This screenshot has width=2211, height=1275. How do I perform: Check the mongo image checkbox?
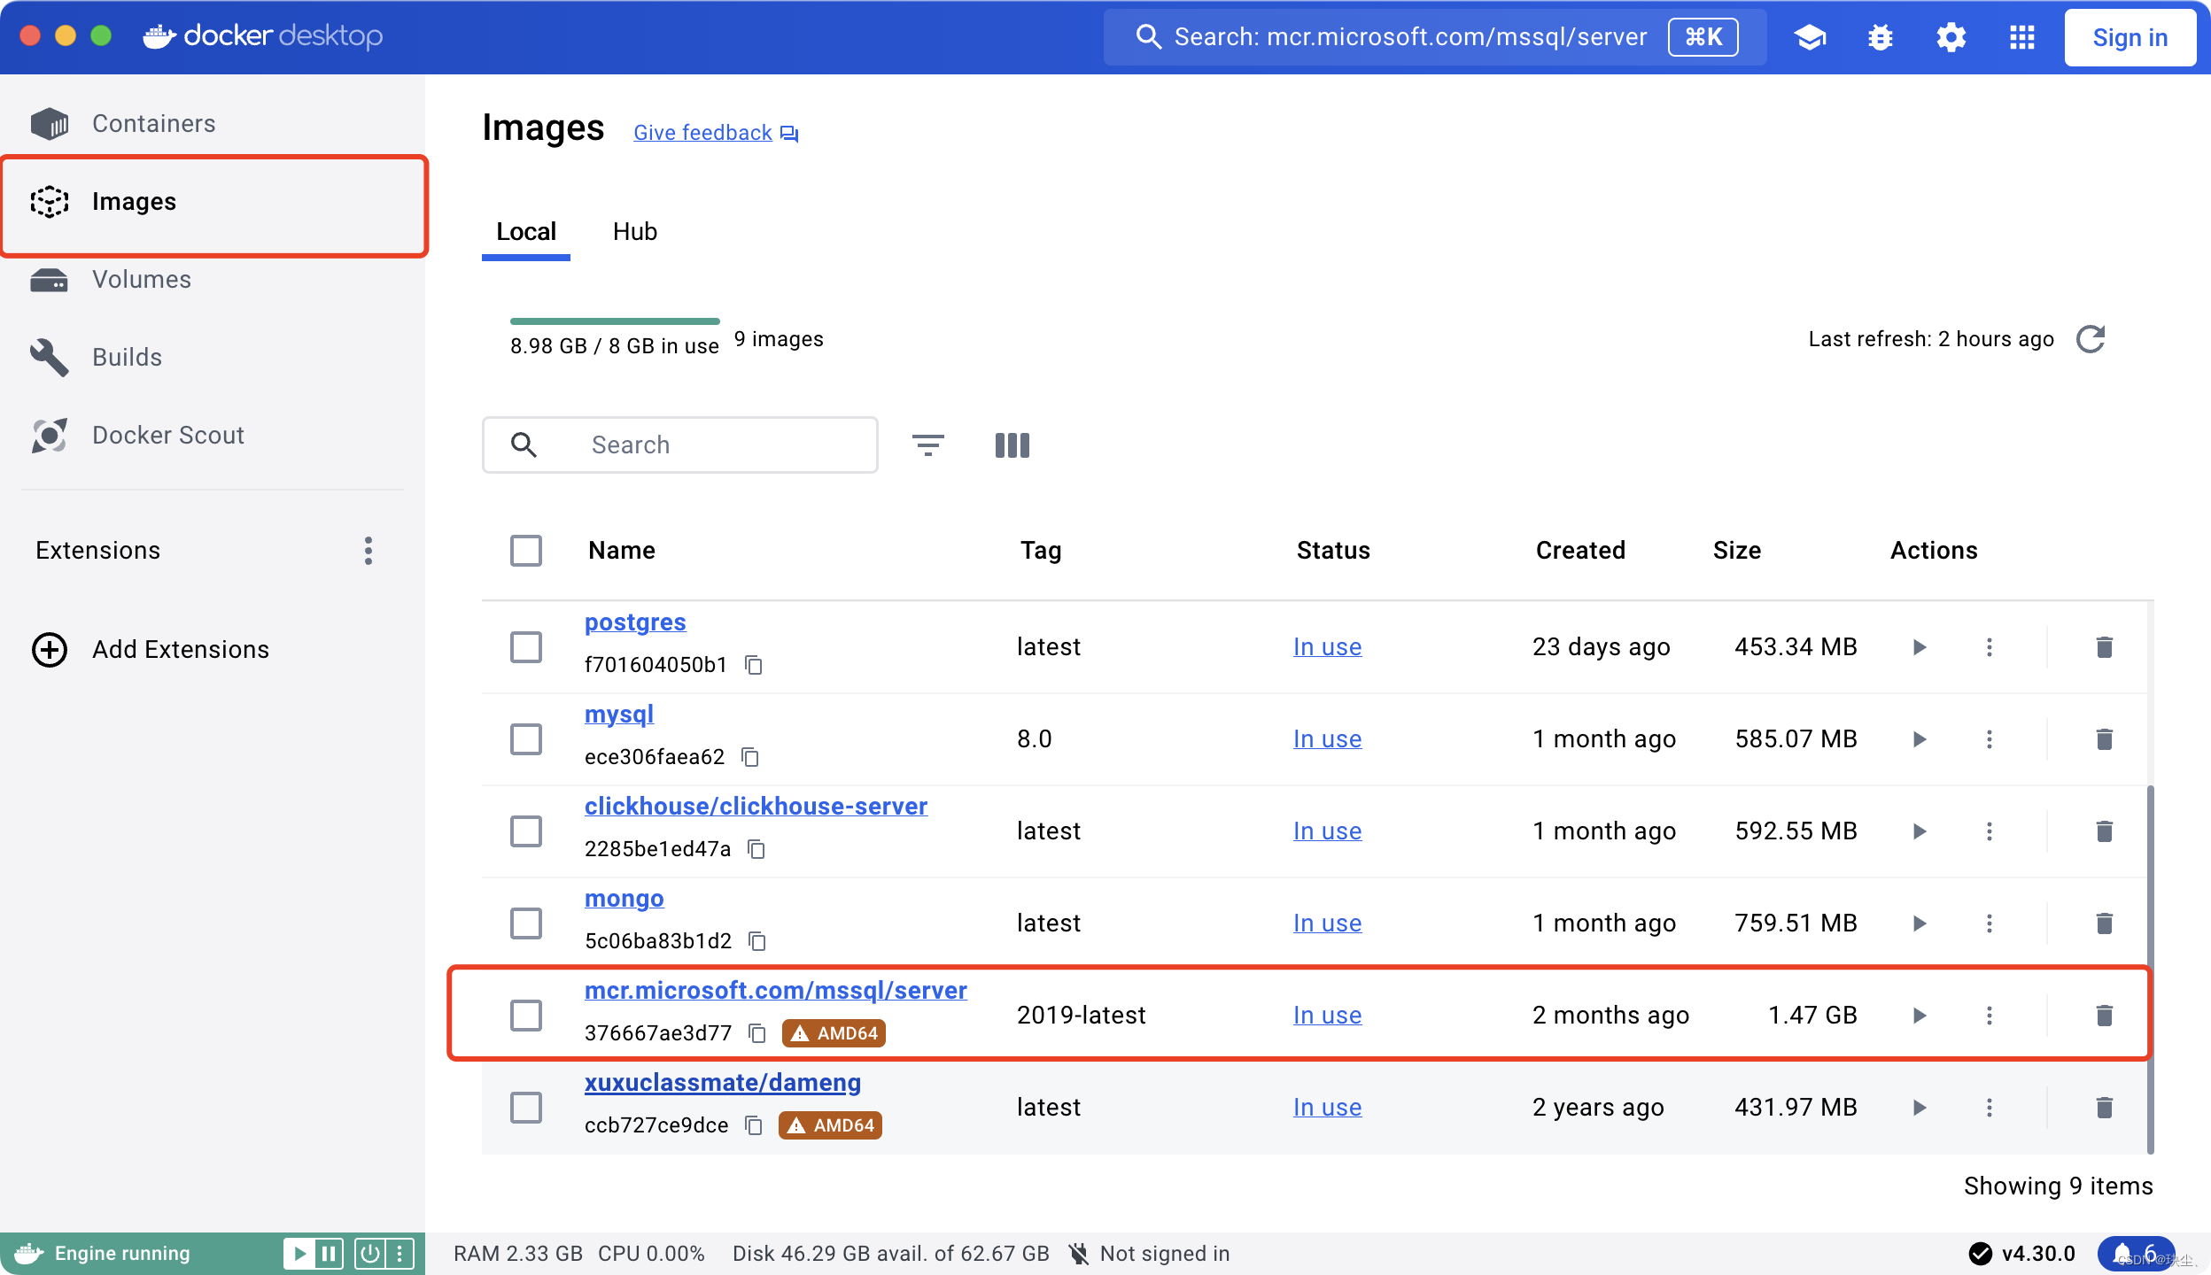[x=526, y=923]
